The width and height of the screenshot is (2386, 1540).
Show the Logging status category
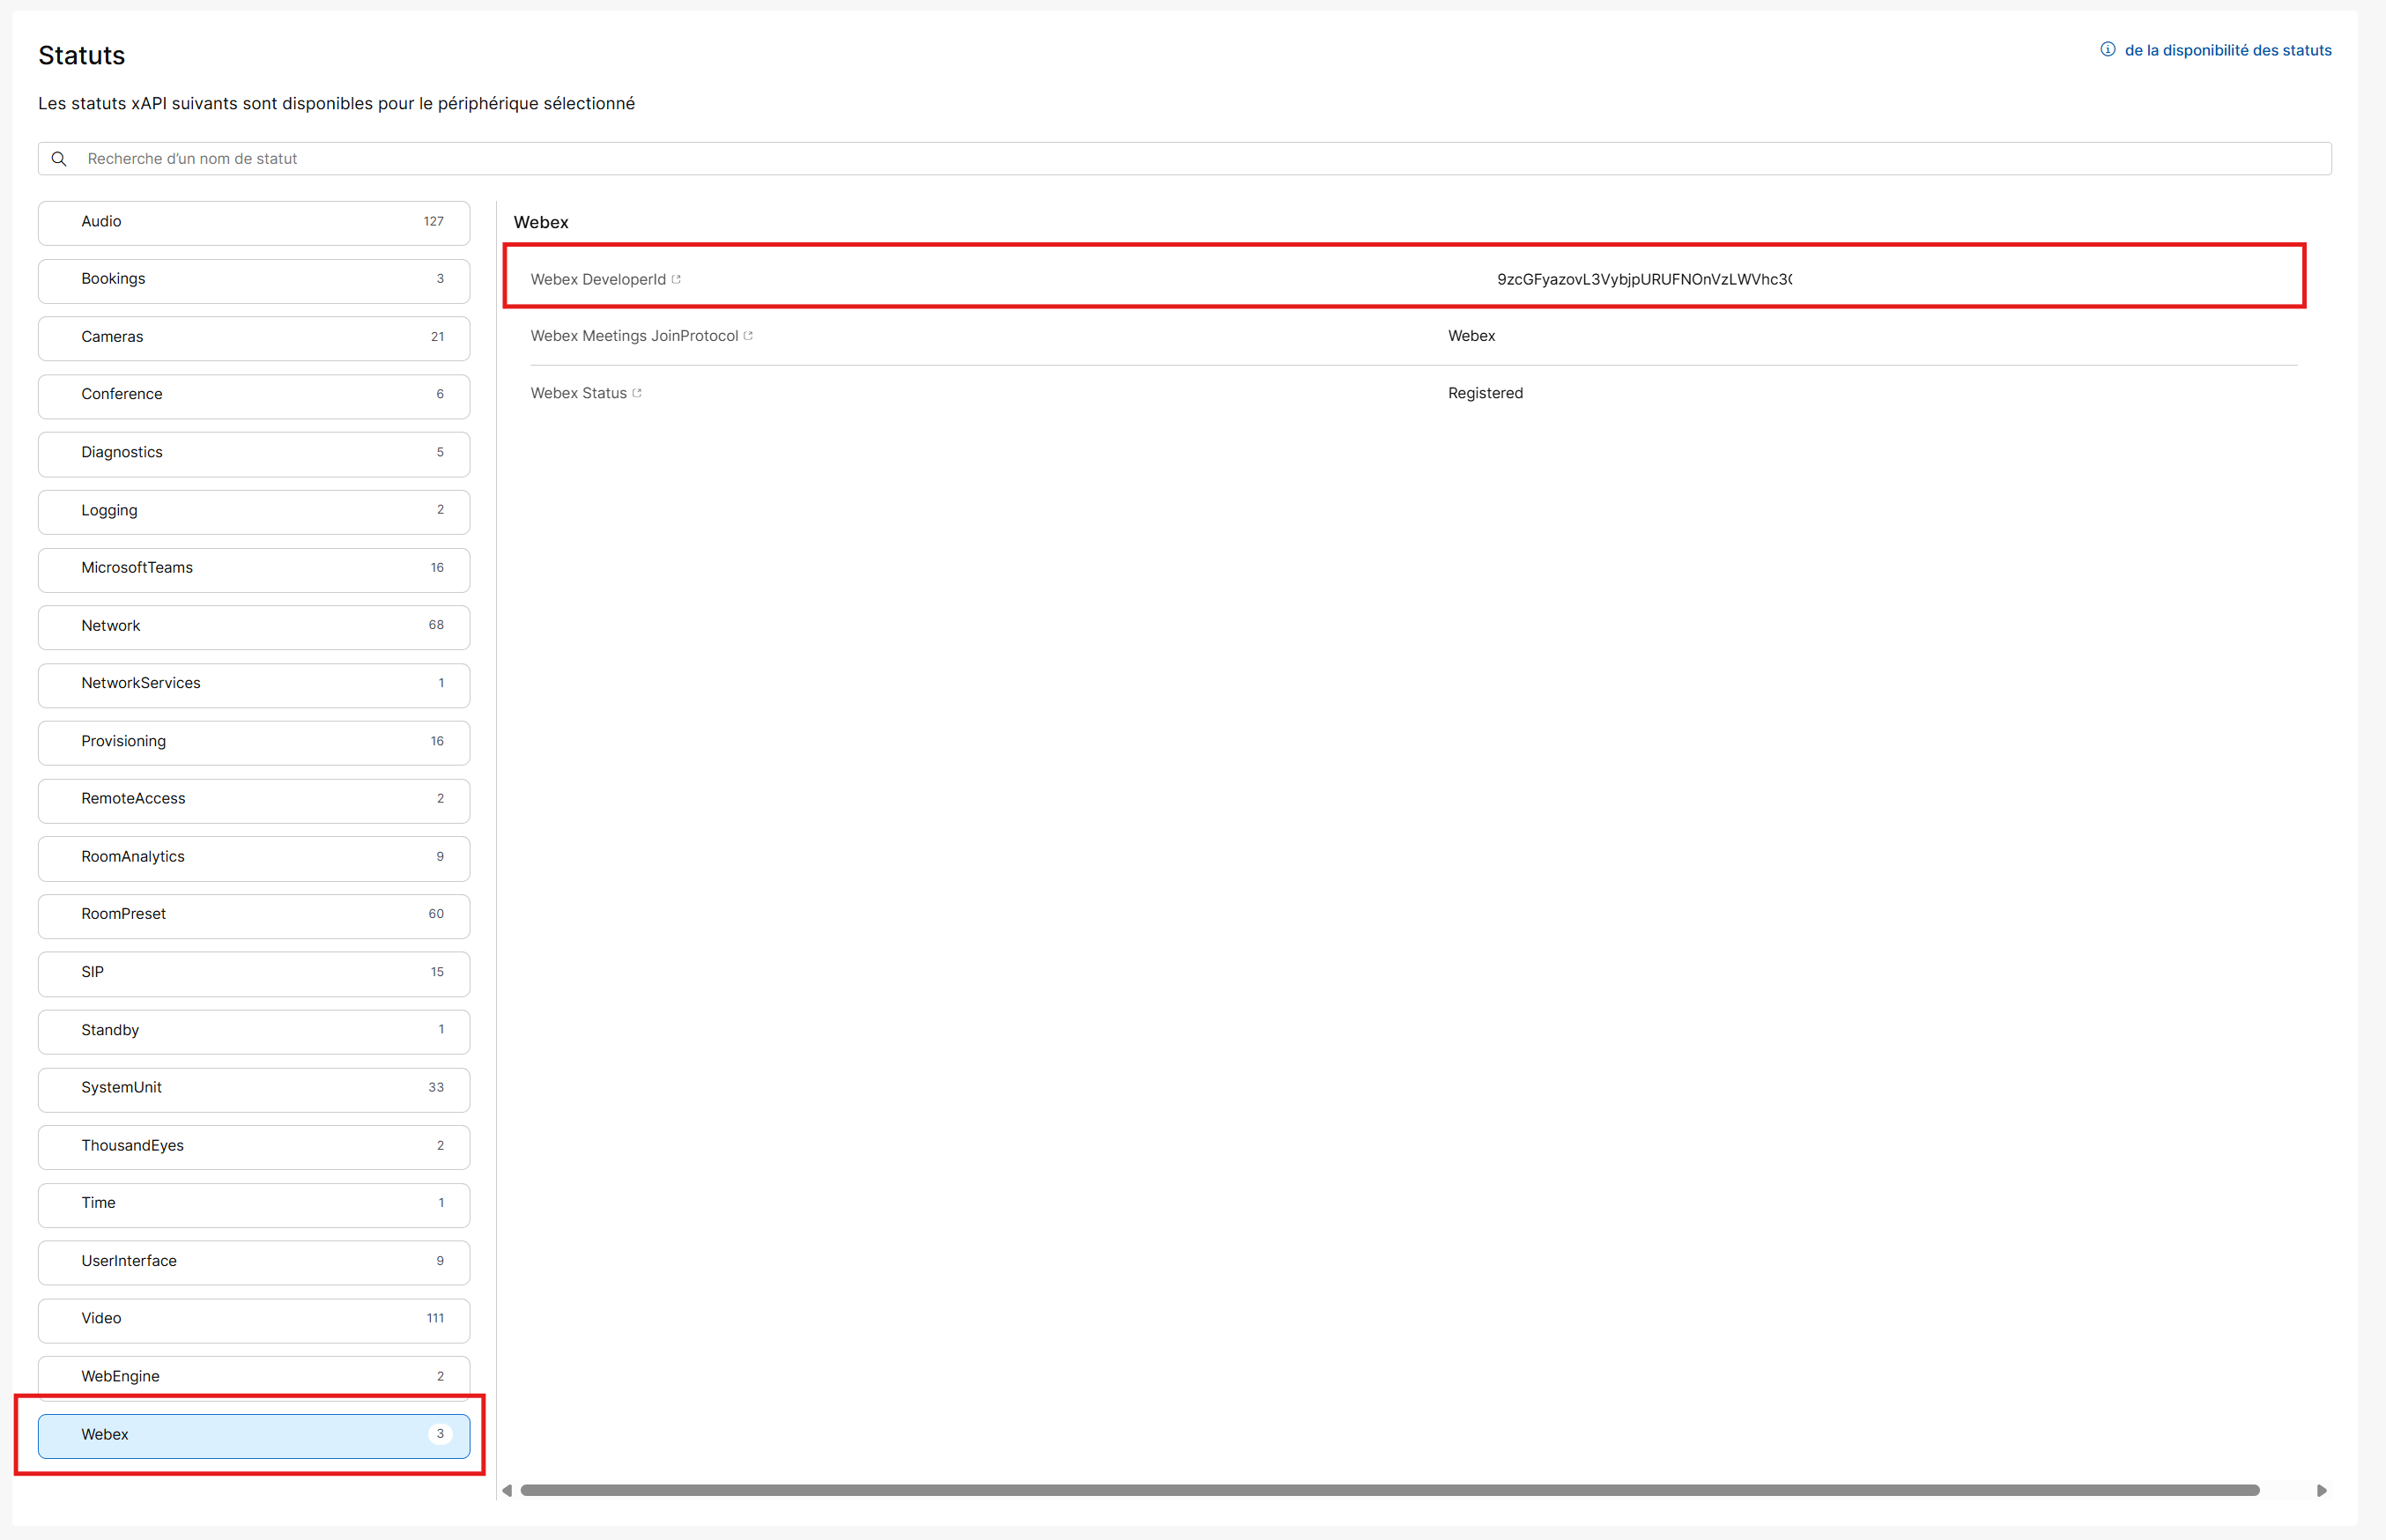[254, 511]
